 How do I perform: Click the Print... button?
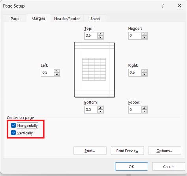point(90,151)
